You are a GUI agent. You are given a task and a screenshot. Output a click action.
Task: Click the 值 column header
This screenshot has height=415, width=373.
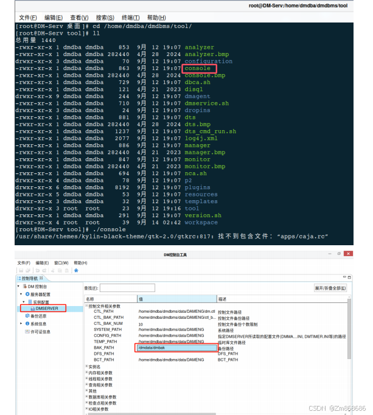coord(177,299)
